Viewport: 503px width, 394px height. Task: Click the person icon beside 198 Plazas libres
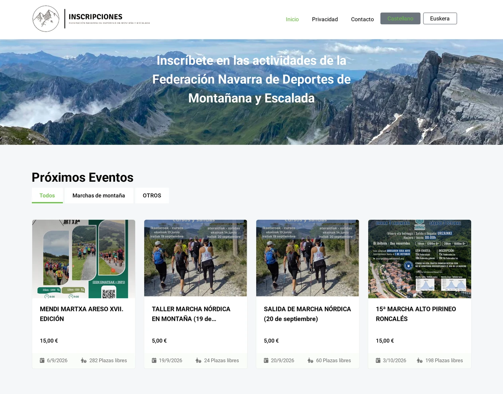tap(419, 361)
